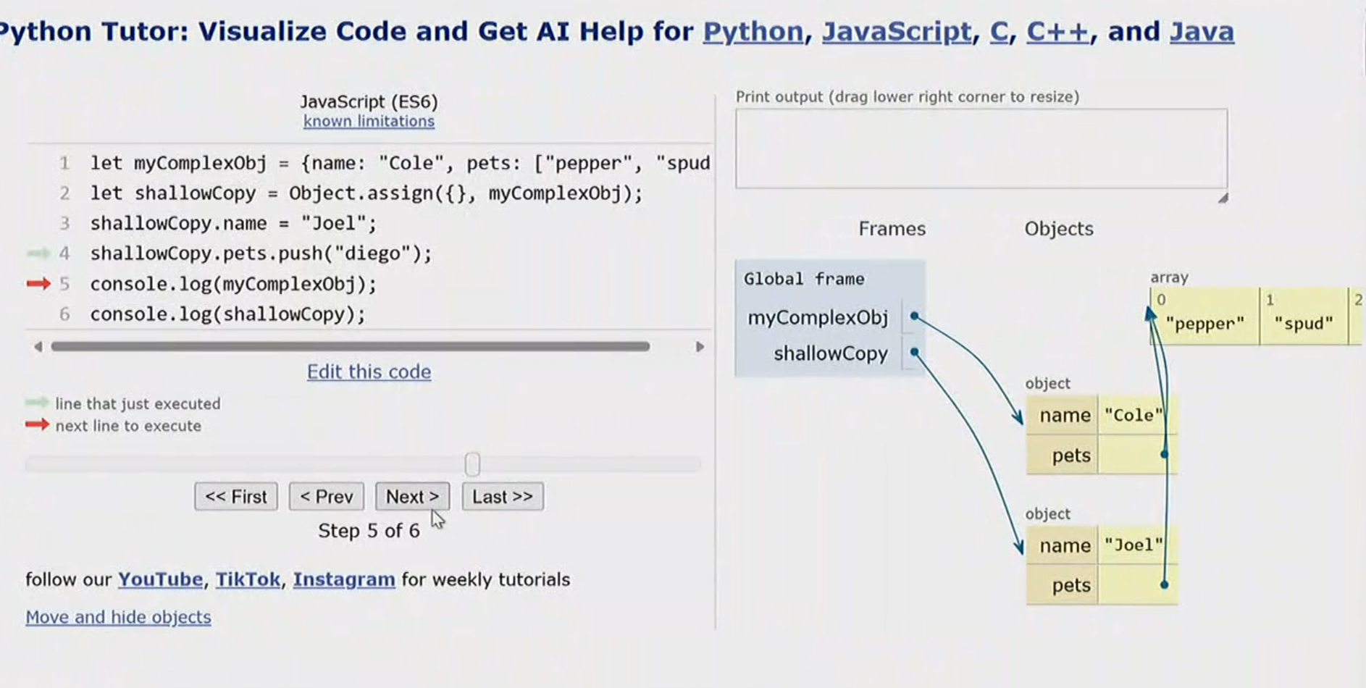Click the shallowCopy pointer dot
1366x688 pixels.
915,352
